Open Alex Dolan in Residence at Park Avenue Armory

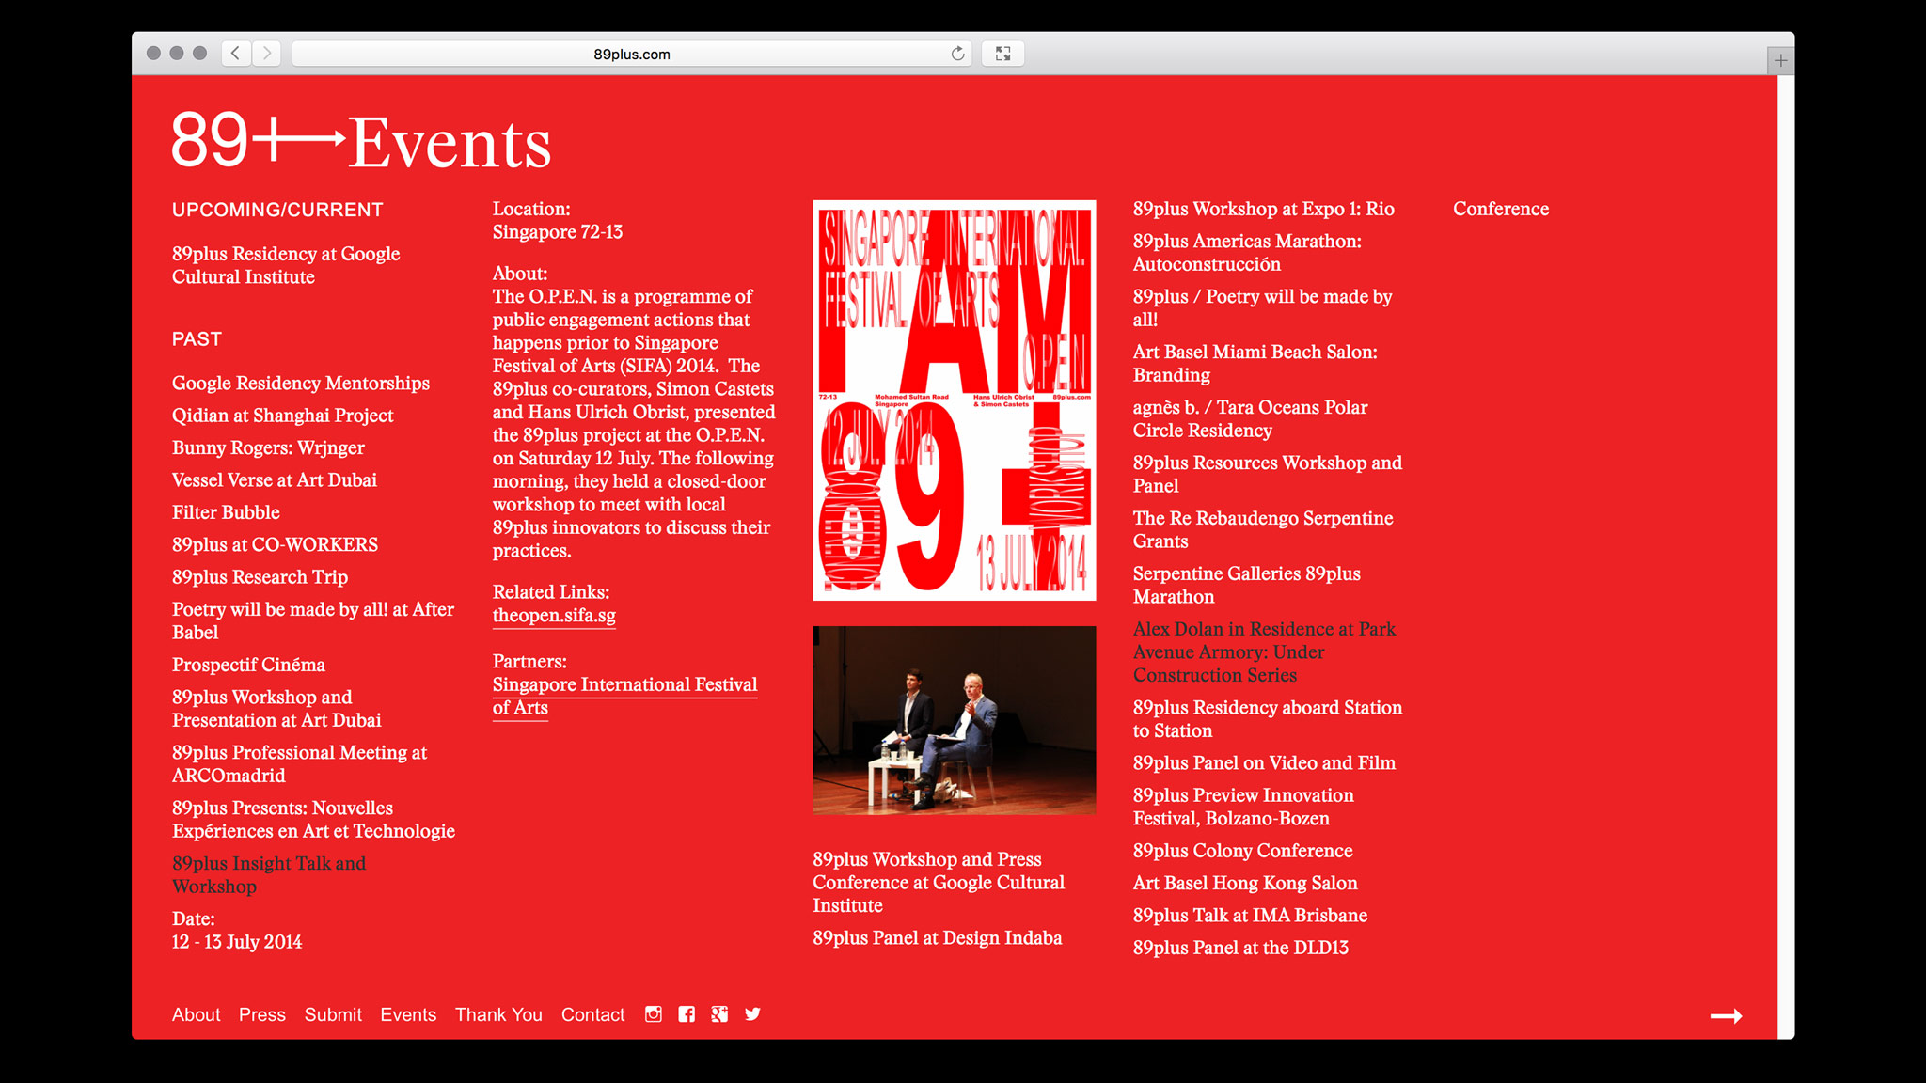point(1264,651)
